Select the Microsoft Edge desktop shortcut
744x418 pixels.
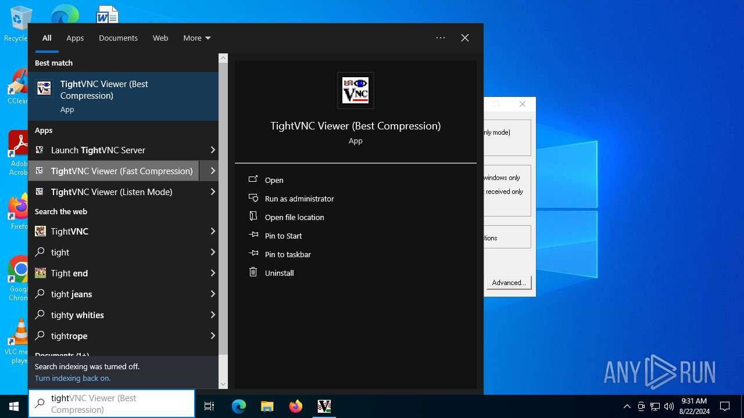click(65, 14)
